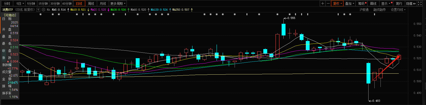Click the 最低 value 0.516
The image size is (426, 105).
(x=14, y=47)
